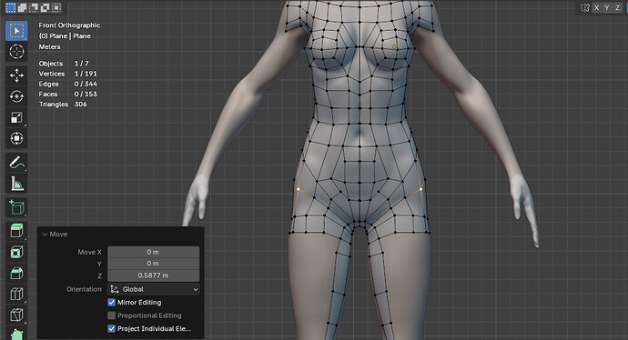
Task: Select the orange highlighted vertex on chest
Action: pos(394,47)
